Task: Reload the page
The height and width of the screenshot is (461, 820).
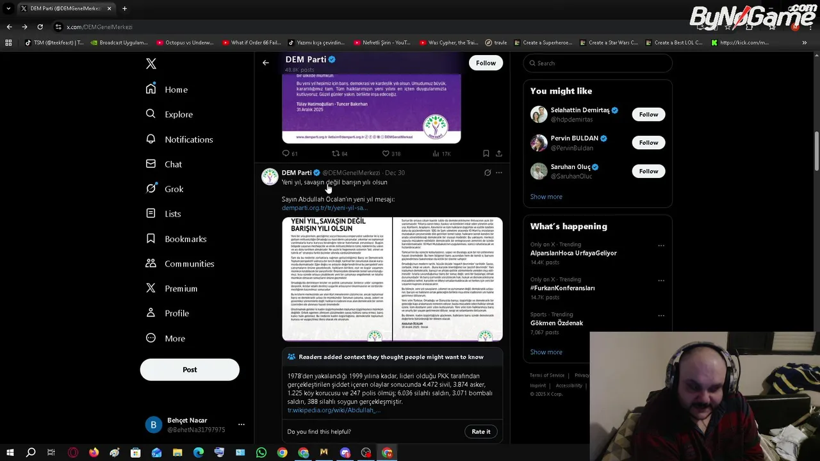Action: coord(40,27)
